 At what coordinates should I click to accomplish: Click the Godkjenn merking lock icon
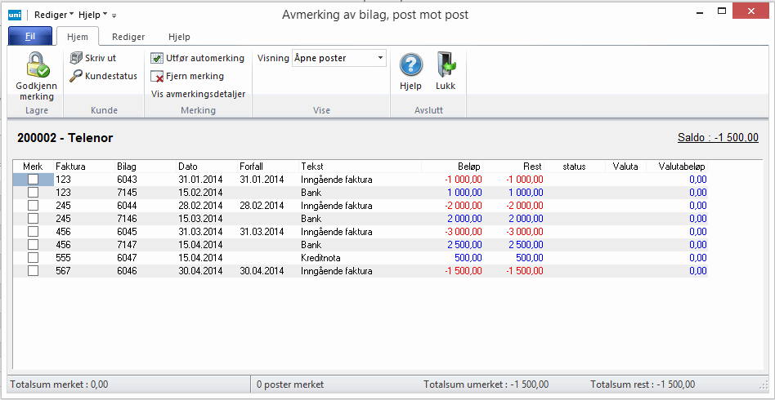click(36, 65)
